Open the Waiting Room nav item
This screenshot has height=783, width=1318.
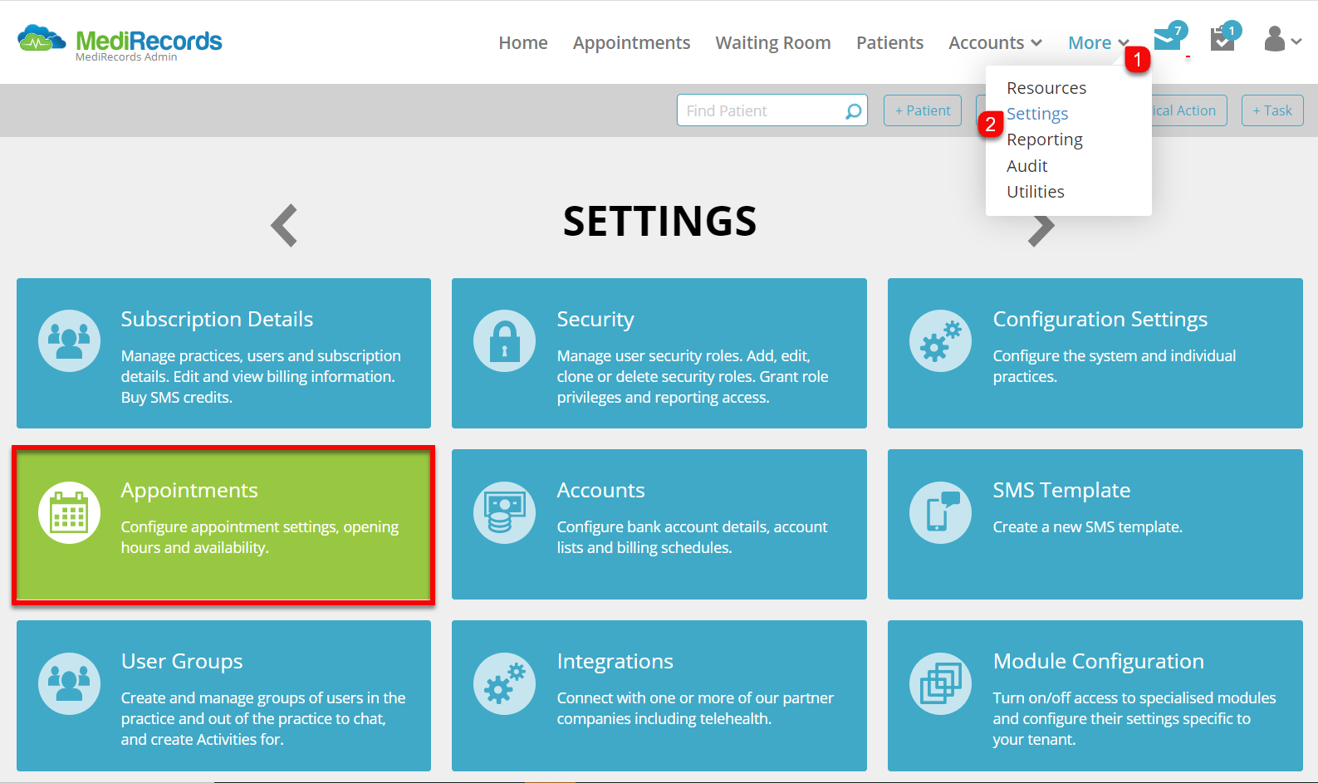click(773, 42)
